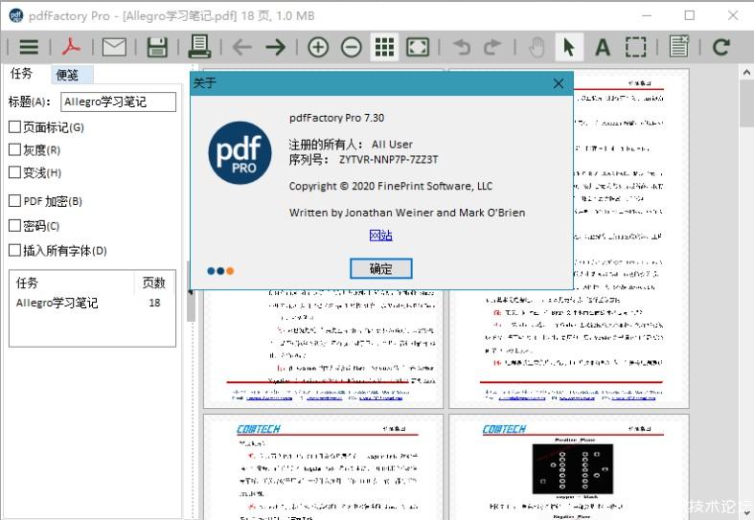Send the document via email icon
This screenshot has height=520, width=754.
115,47
